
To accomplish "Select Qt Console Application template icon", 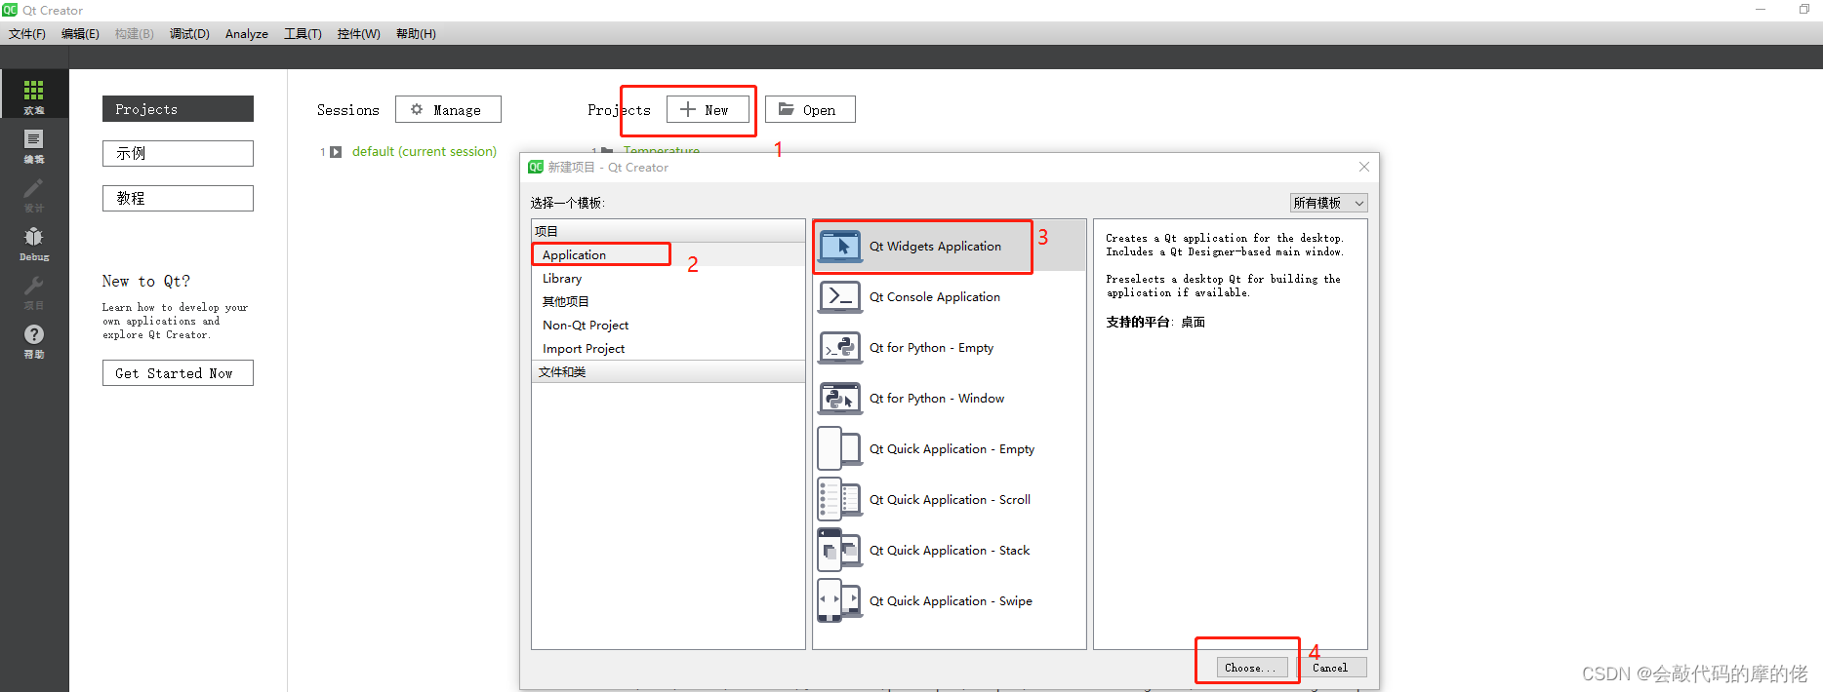I will [840, 297].
